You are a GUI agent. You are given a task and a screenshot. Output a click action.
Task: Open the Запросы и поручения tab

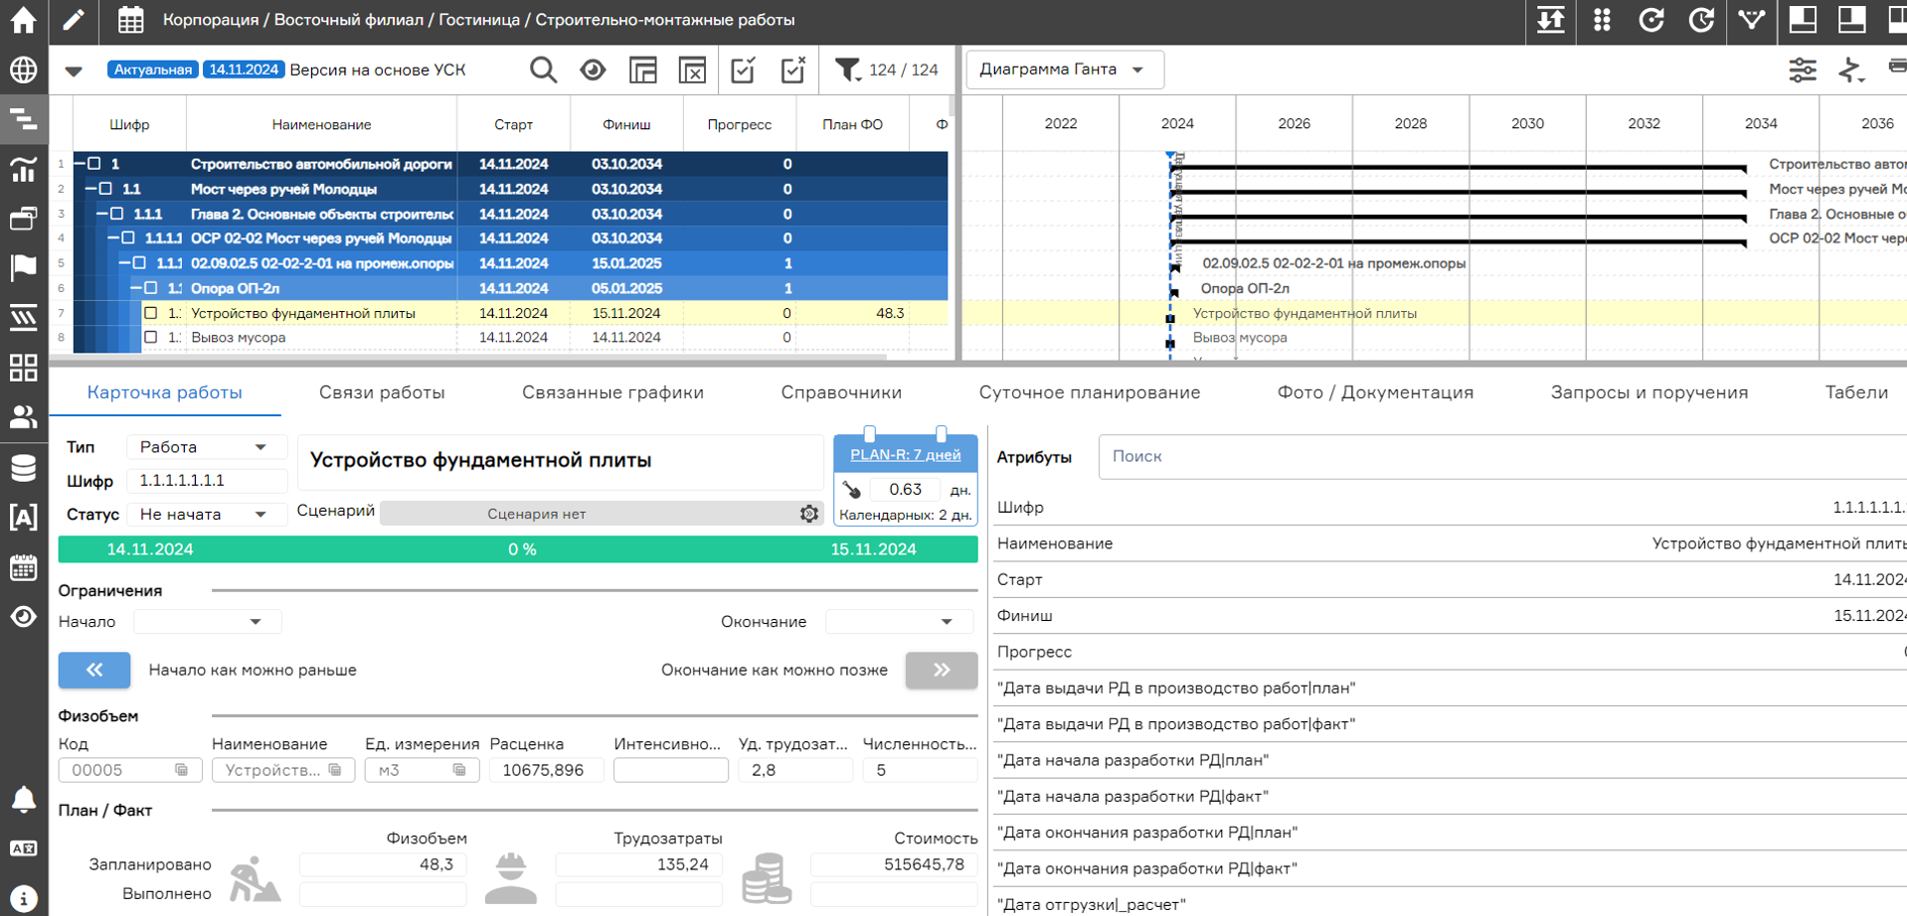1648,392
